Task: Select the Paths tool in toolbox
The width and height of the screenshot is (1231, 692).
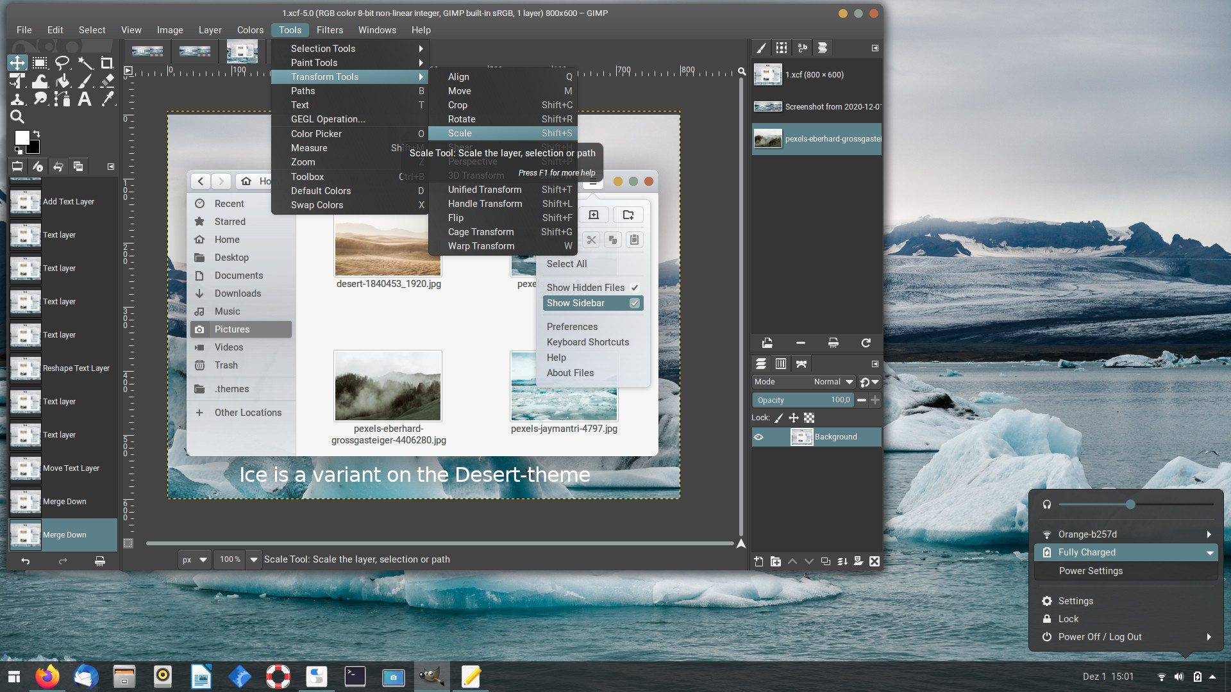Action: pyautogui.click(x=62, y=99)
